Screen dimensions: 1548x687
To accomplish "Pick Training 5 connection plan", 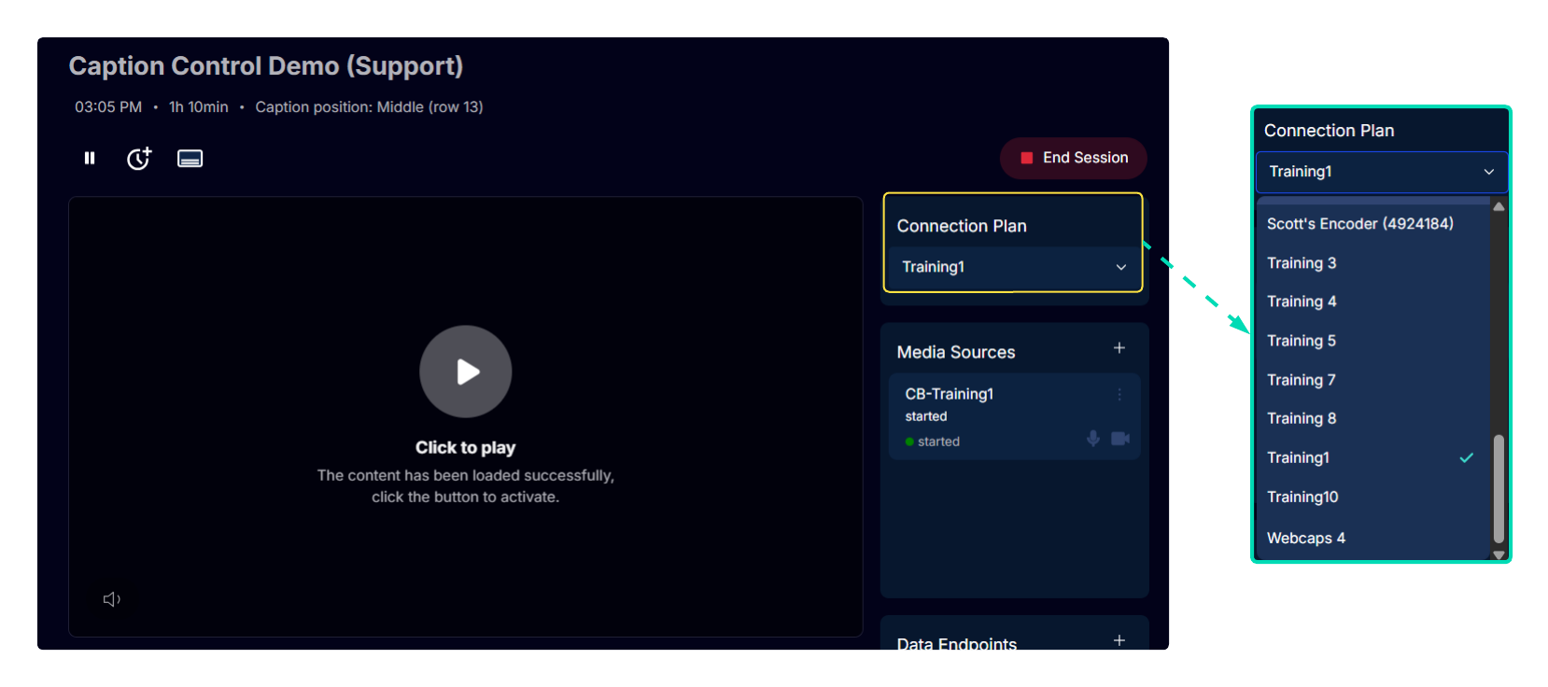I will (1302, 341).
